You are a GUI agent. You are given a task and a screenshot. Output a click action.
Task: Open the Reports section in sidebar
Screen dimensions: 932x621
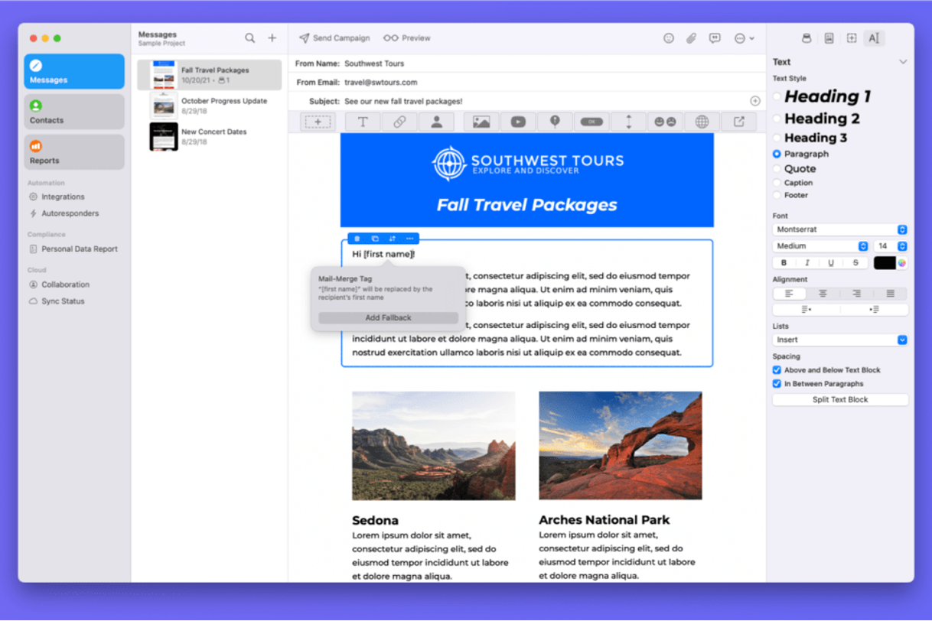click(x=74, y=153)
